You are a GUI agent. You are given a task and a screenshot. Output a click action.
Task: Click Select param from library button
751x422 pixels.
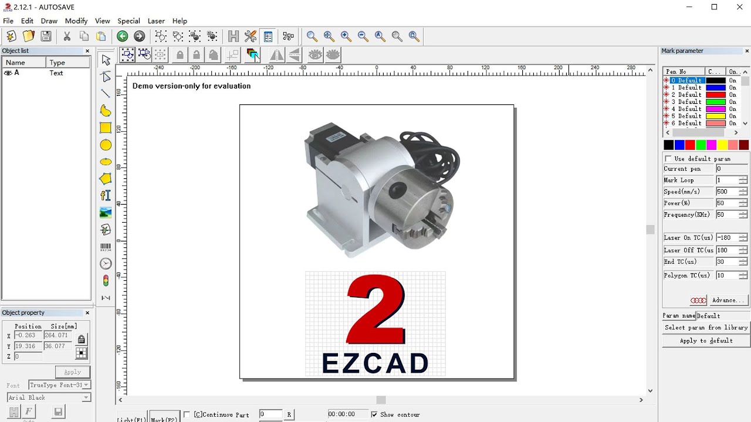point(706,328)
